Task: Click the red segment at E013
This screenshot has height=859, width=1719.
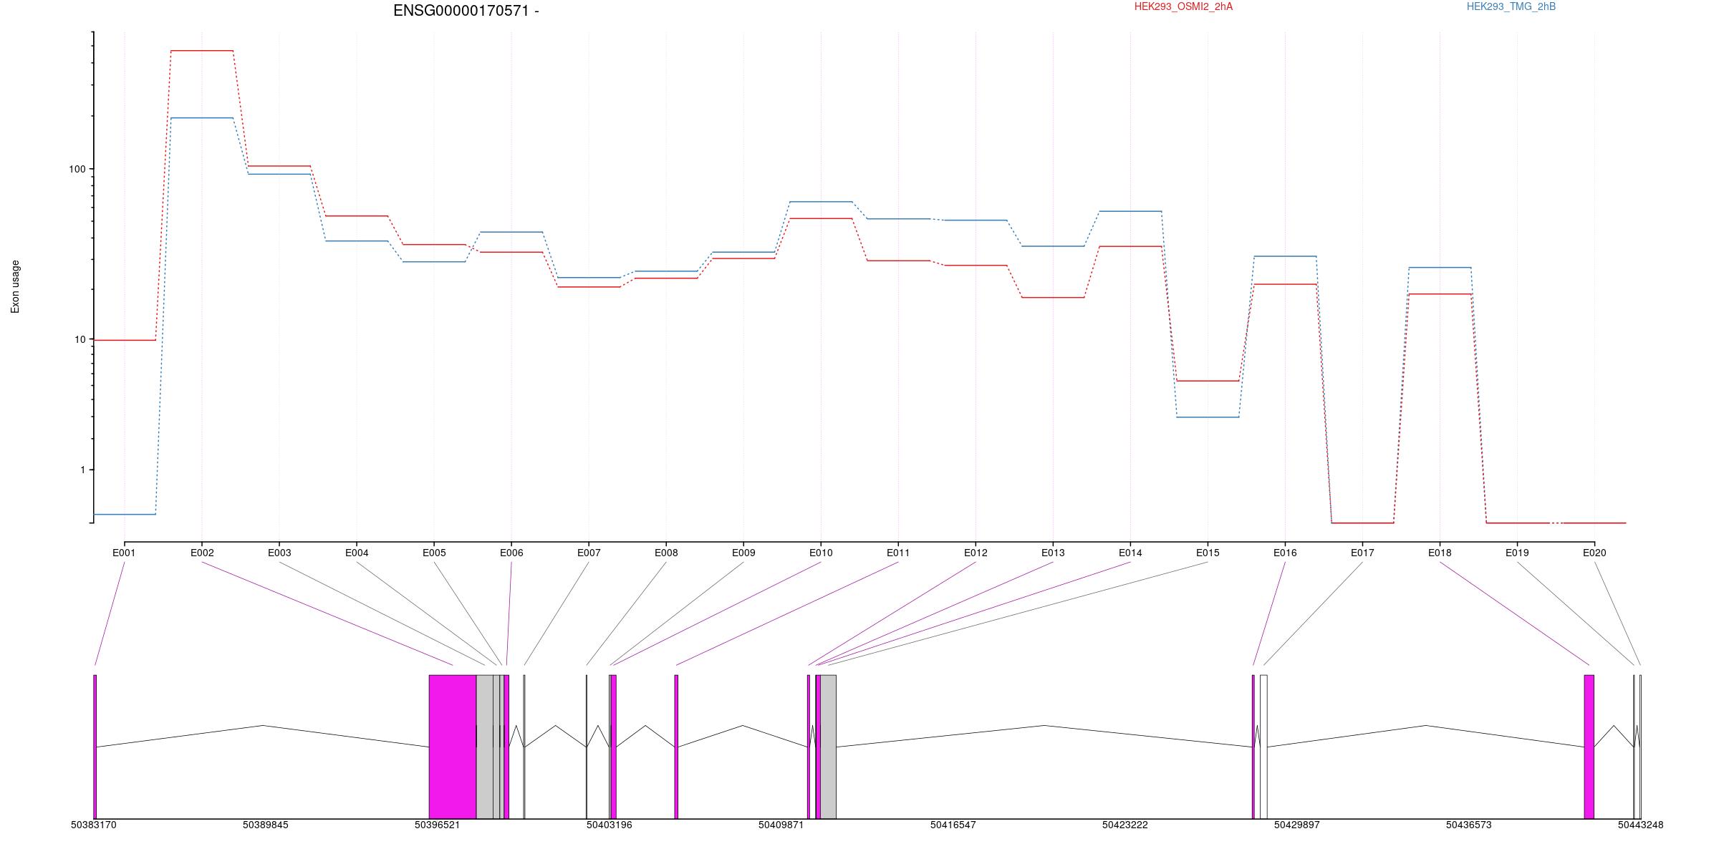Action: 1053,297
